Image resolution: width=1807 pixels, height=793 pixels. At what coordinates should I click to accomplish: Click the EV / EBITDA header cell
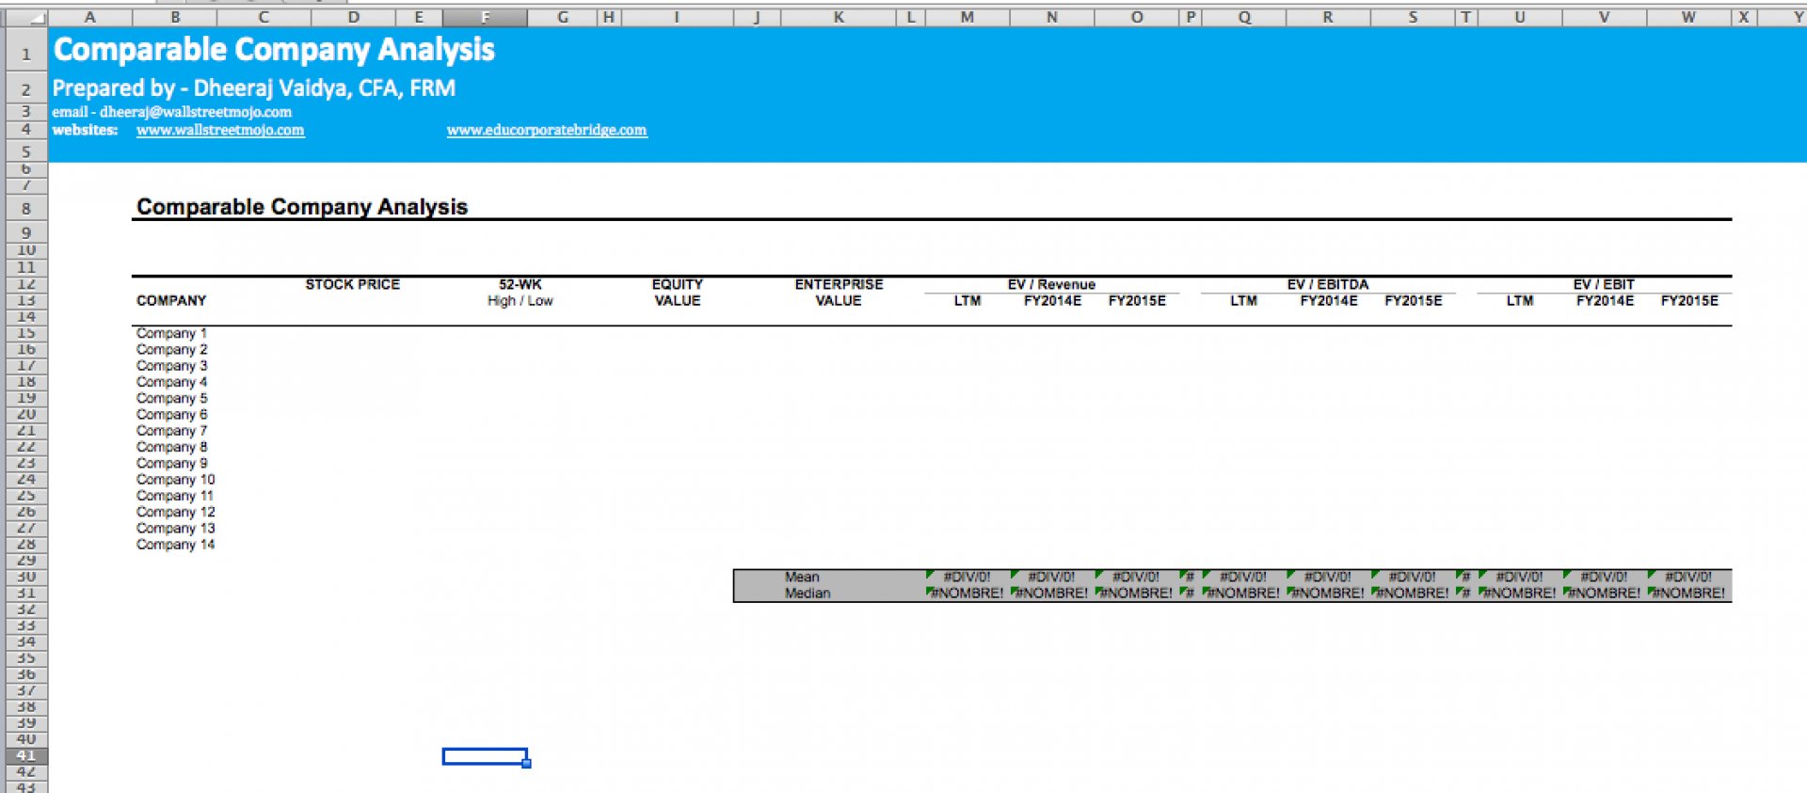click(1328, 284)
